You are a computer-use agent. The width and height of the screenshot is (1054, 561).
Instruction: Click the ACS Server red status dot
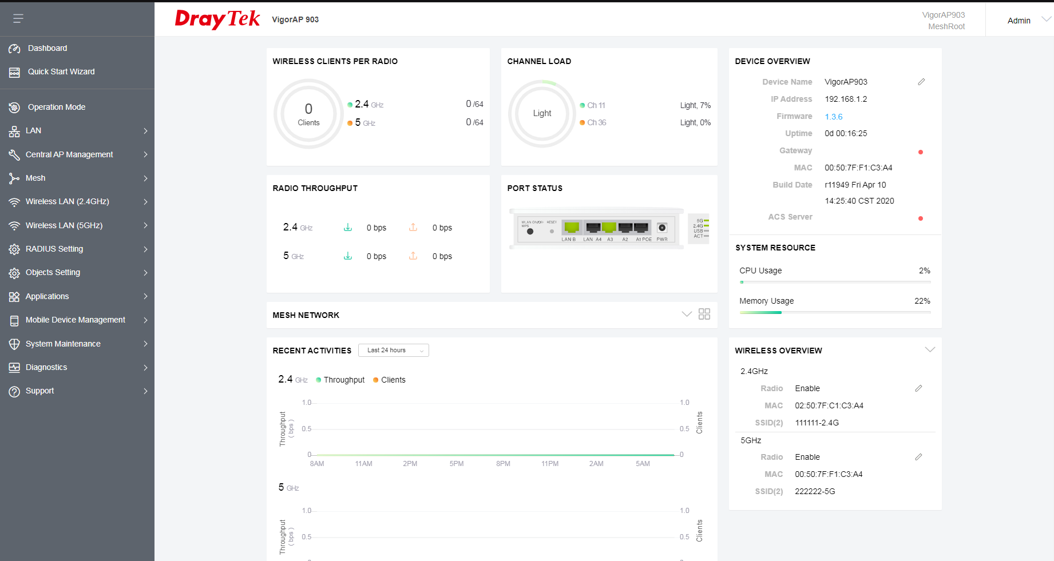pos(921,218)
